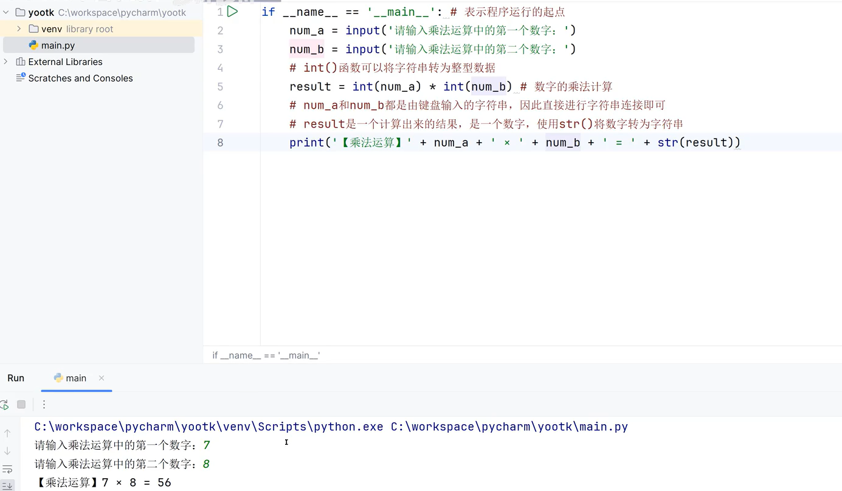842x491 pixels.
Task: Click the main.py Python file icon
Action: tap(33, 45)
